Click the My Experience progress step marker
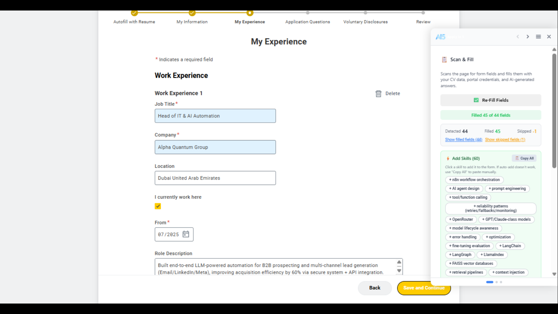Image resolution: width=558 pixels, height=314 pixels. 250,13
